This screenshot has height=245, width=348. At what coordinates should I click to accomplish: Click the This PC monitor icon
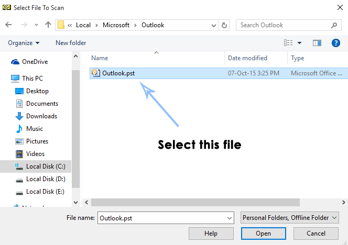point(15,79)
